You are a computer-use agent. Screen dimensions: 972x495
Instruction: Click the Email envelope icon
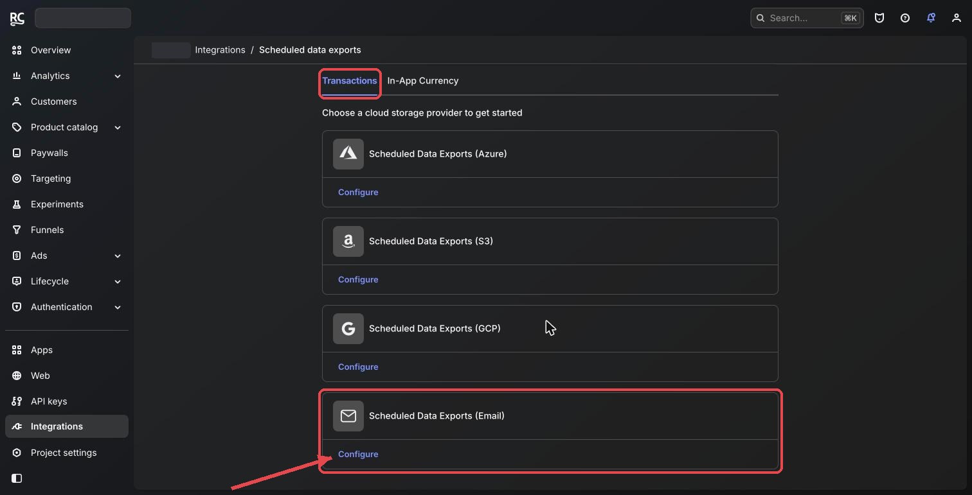pyautogui.click(x=348, y=416)
